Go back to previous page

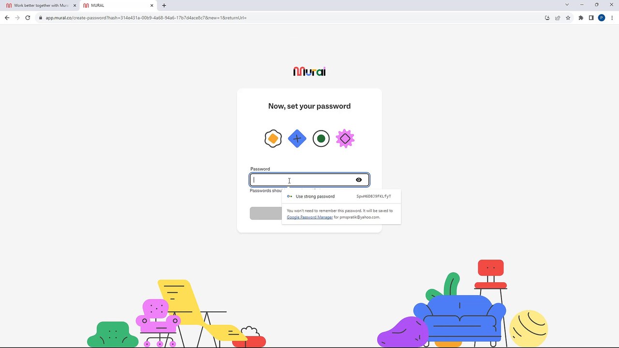point(7,18)
